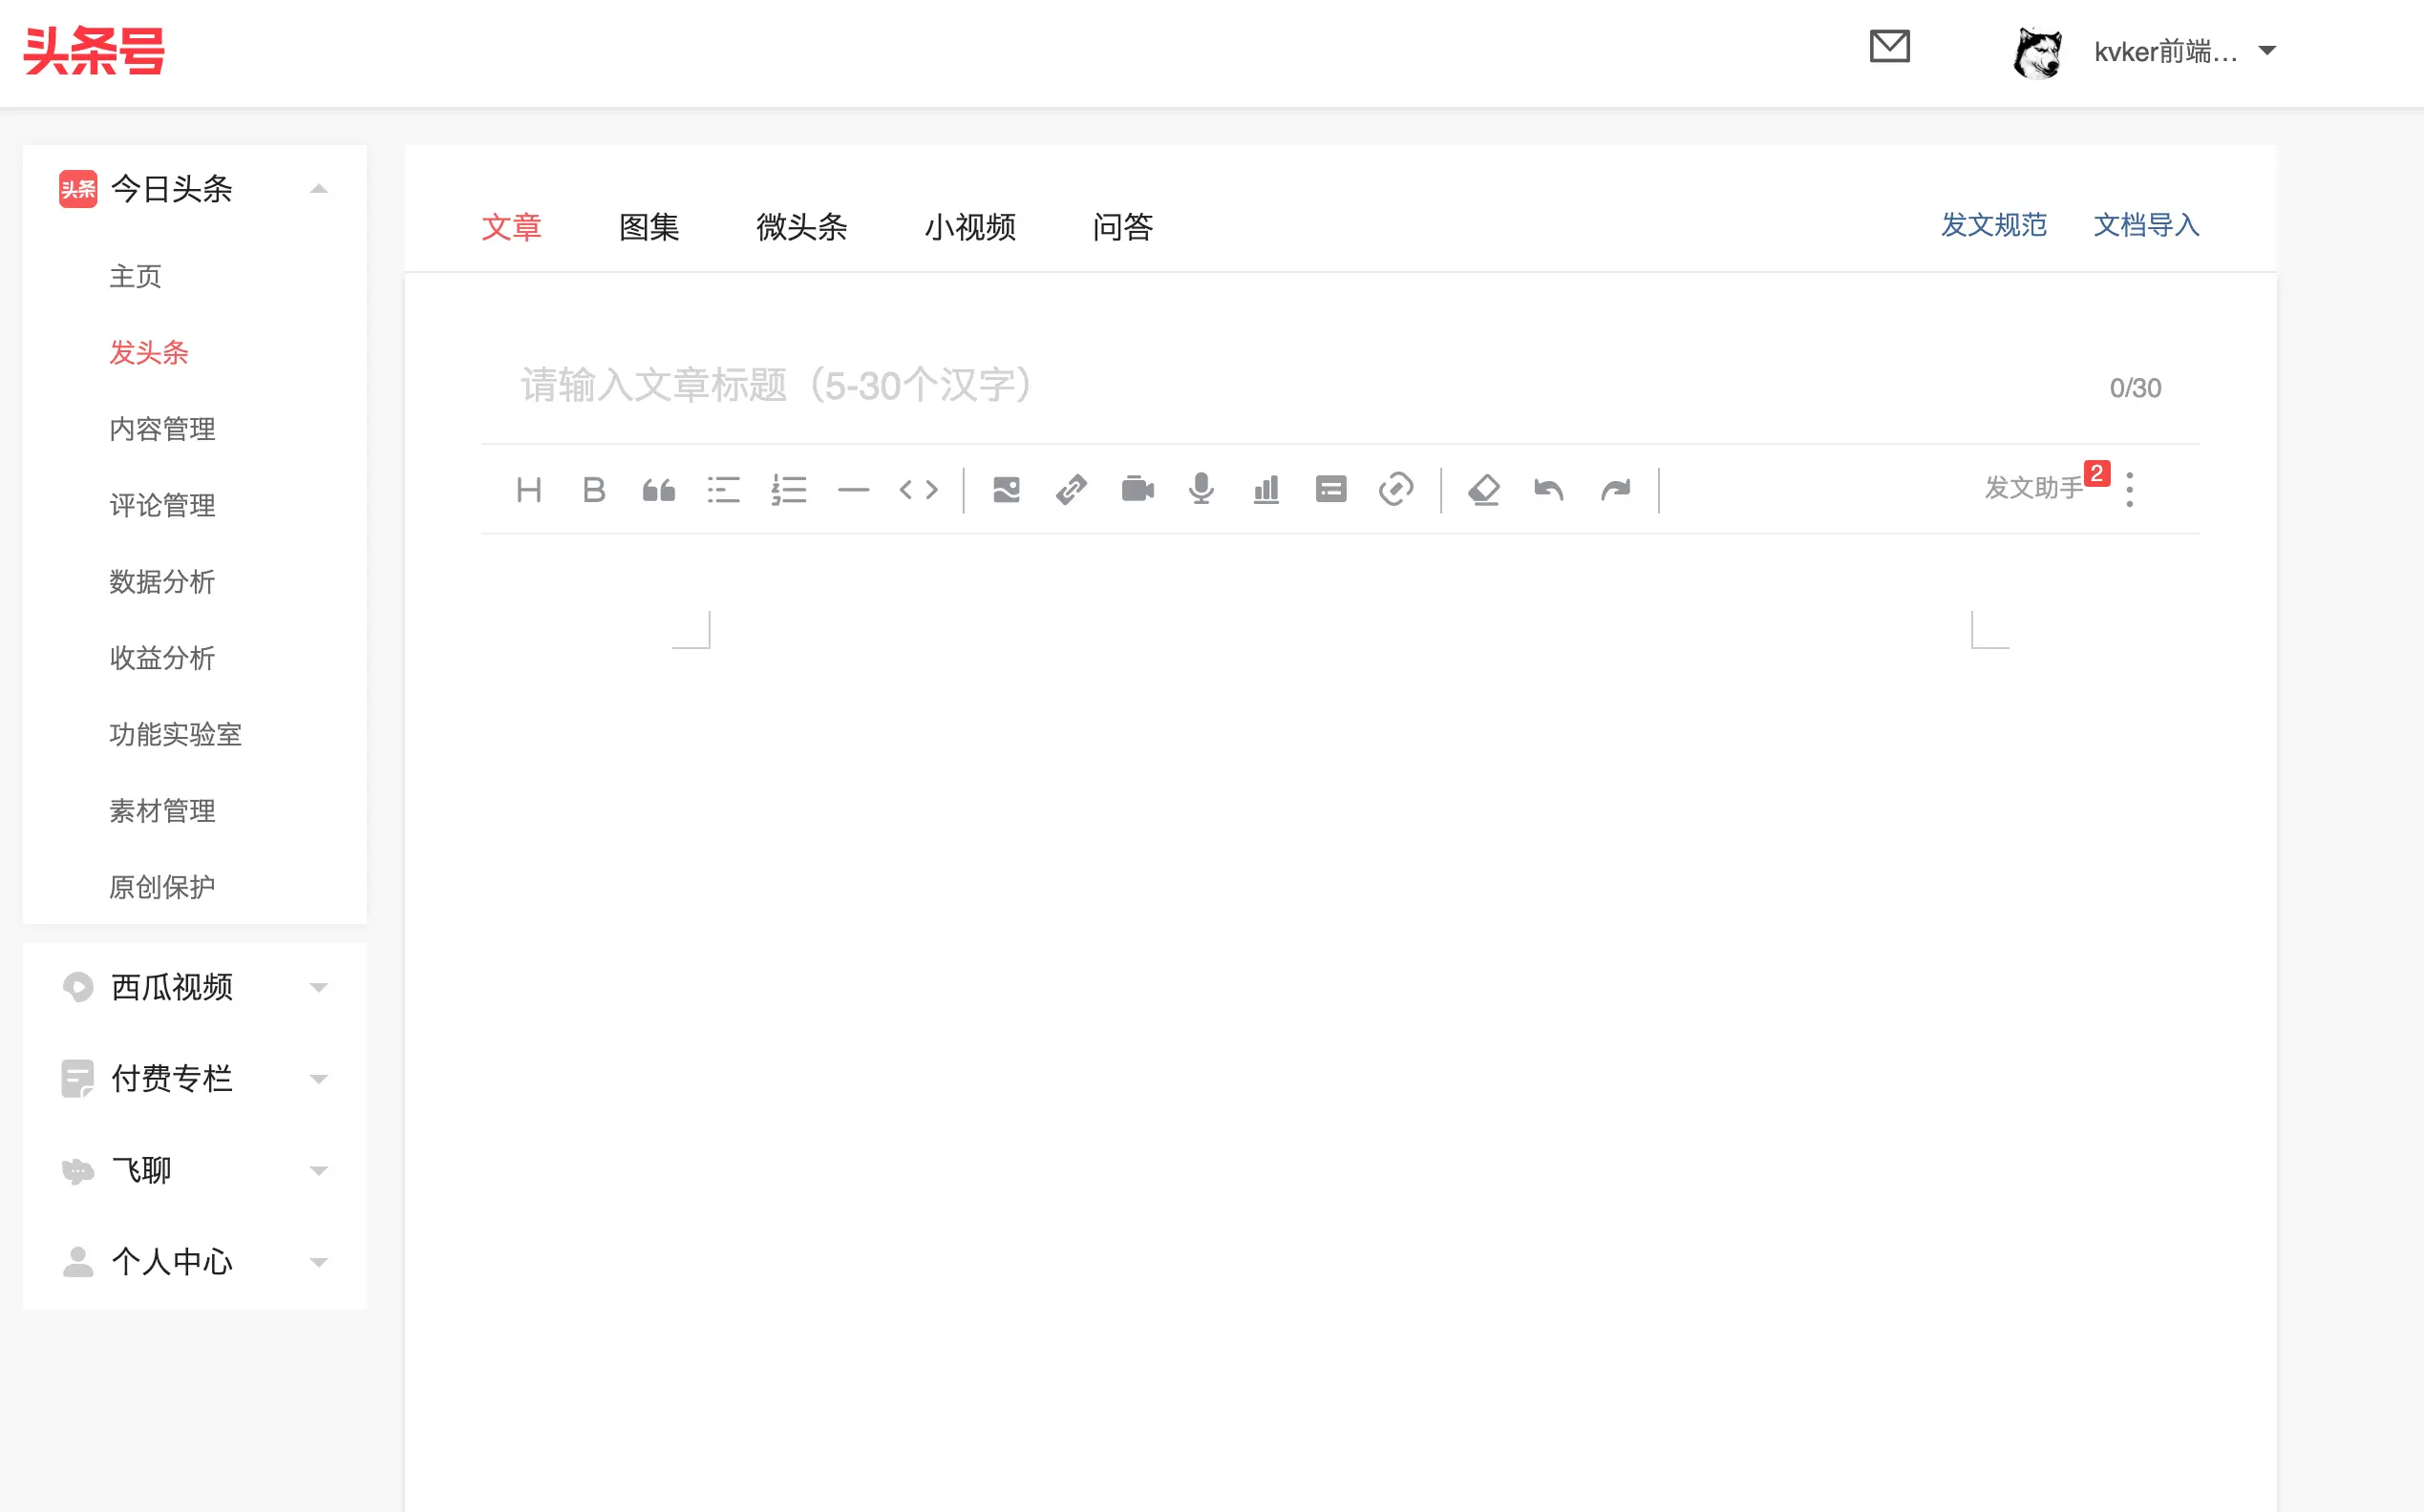The image size is (2424, 1512).
Task: Insert a blockquote with quote icon
Action: (x=658, y=490)
